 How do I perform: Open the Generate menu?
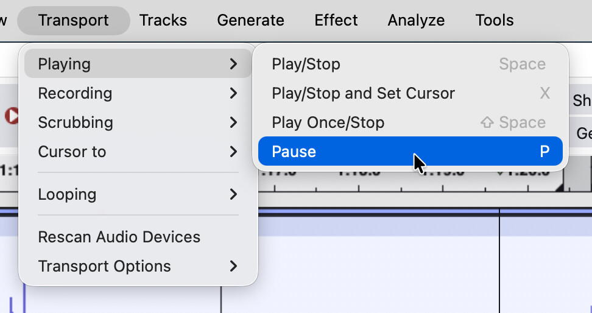click(250, 20)
